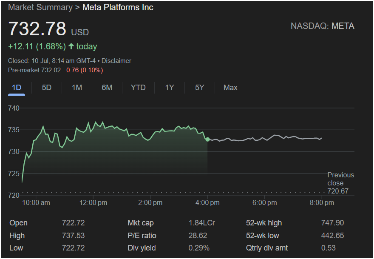This screenshot has height=259, width=374.
Task: Show the 6M price history
Action: click(x=107, y=88)
